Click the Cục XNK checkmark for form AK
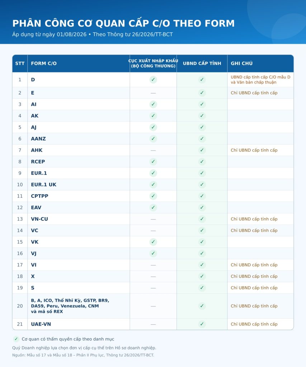Image resolution: width=306 pixels, height=367 pixels. [x=153, y=116]
